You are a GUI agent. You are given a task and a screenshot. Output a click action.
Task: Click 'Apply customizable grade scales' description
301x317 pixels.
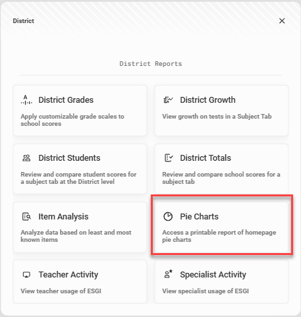click(x=72, y=120)
